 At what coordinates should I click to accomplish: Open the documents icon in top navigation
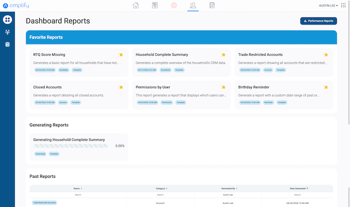212,5
